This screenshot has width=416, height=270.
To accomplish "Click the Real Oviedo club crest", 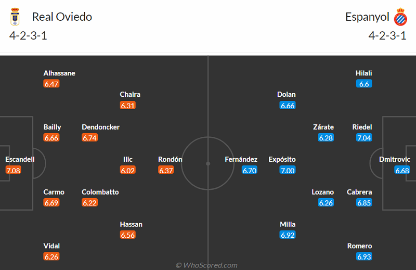I will [15, 18].
